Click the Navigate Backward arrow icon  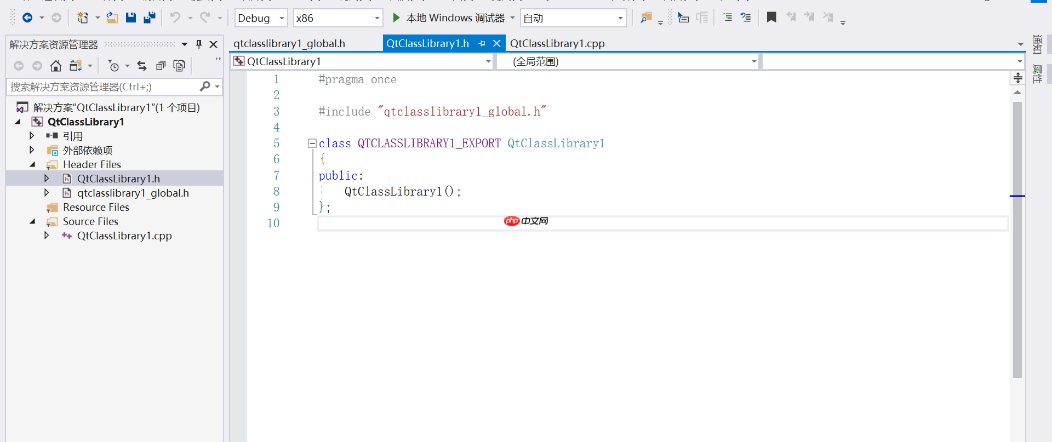27,18
